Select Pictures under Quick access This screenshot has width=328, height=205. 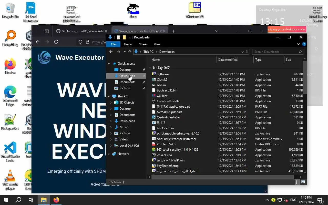click(125, 88)
